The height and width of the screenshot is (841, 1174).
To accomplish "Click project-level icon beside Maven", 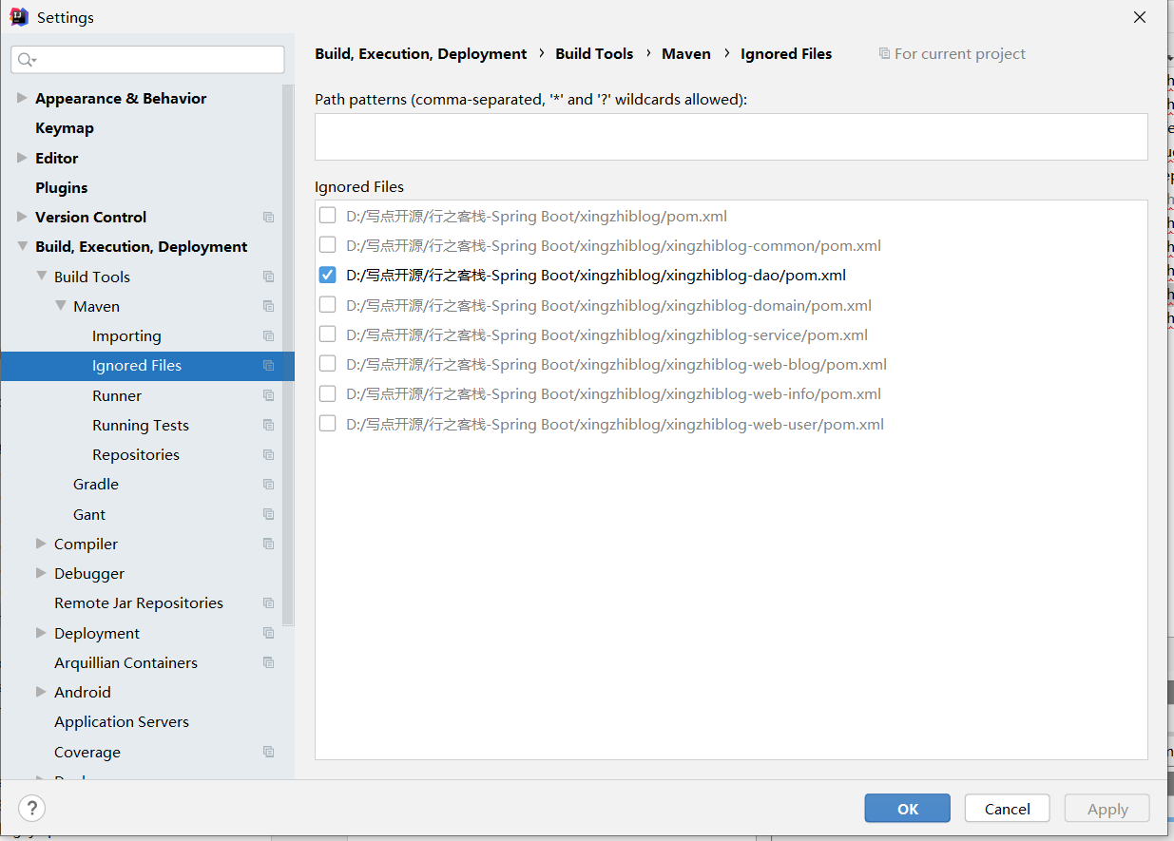I will point(268,306).
